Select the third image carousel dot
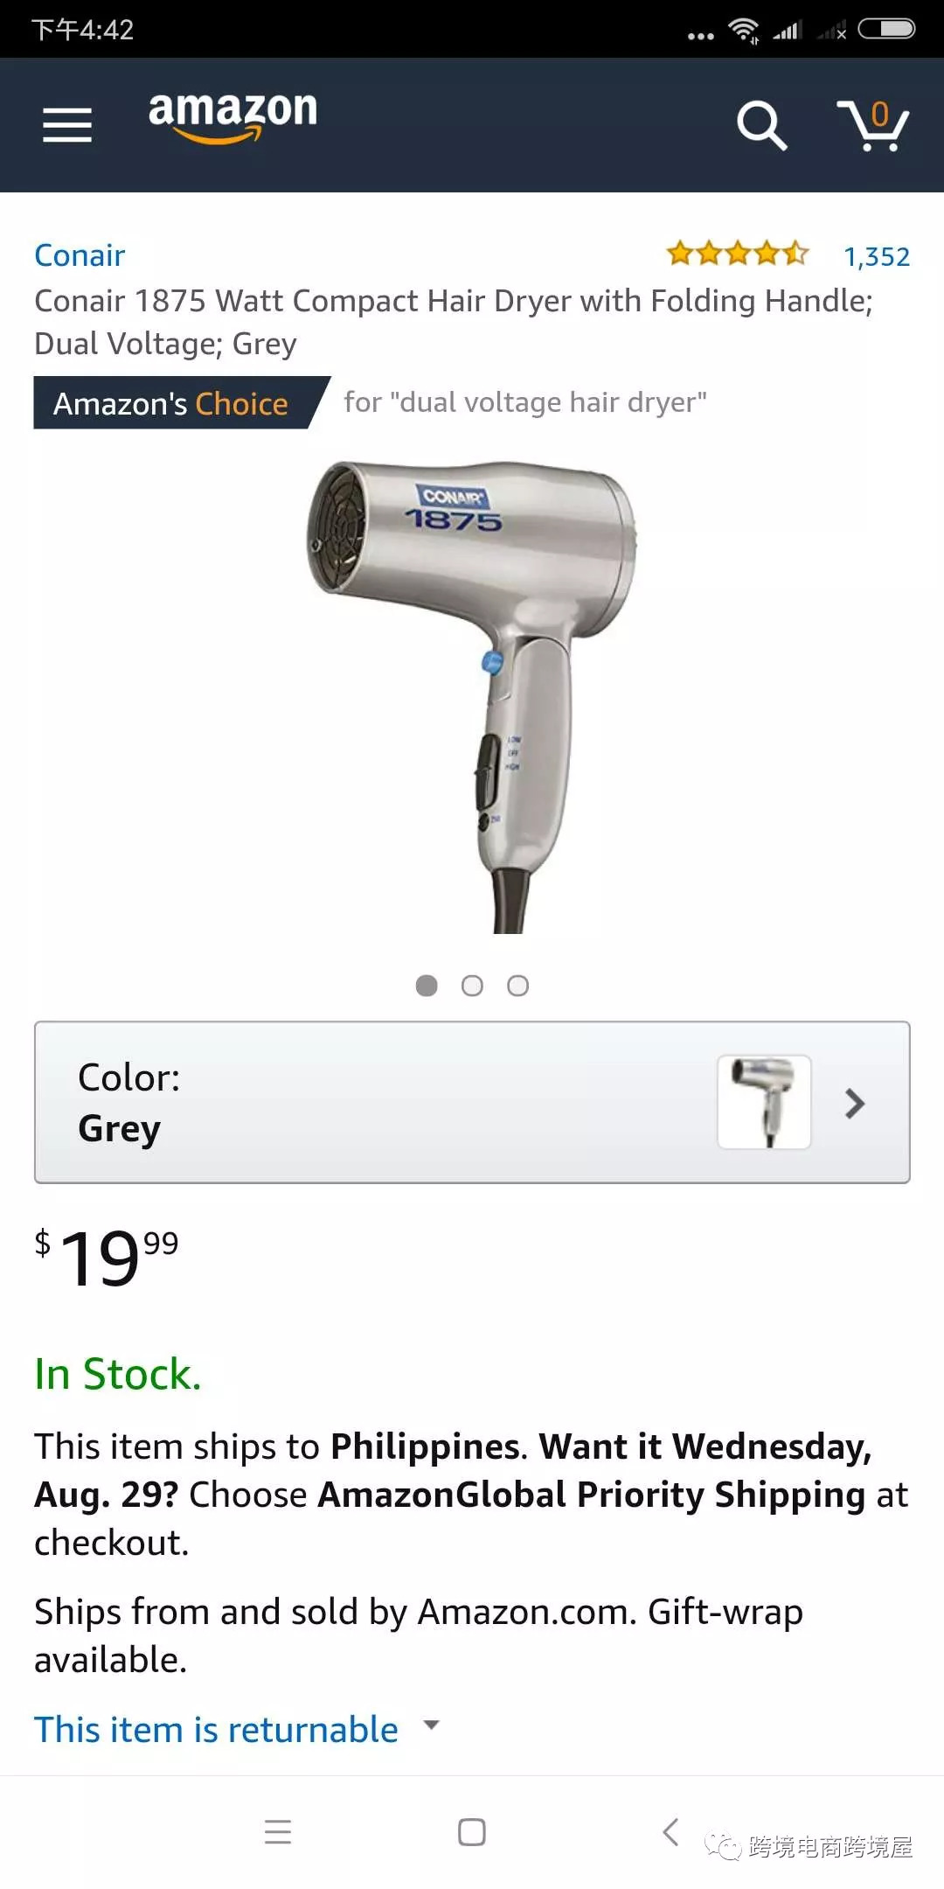Screen dimensions: 944x1889 point(517,986)
